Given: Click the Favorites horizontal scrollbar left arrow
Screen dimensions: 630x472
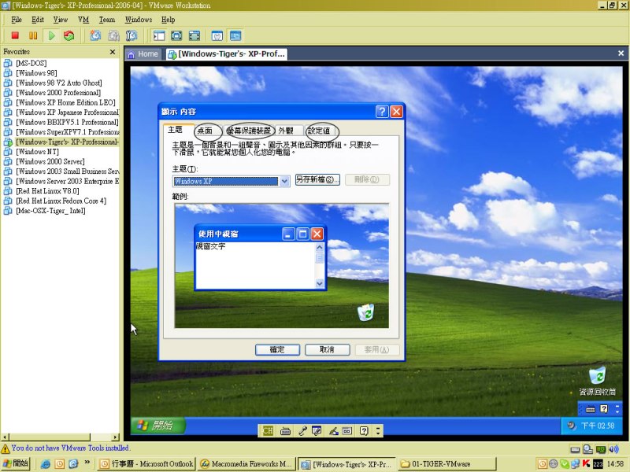Looking at the screenshot, I should click(x=5, y=437).
